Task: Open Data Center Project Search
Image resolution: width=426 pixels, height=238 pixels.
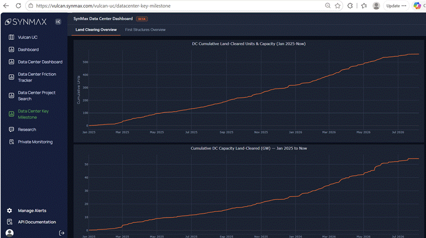Action: click(36, 96)
